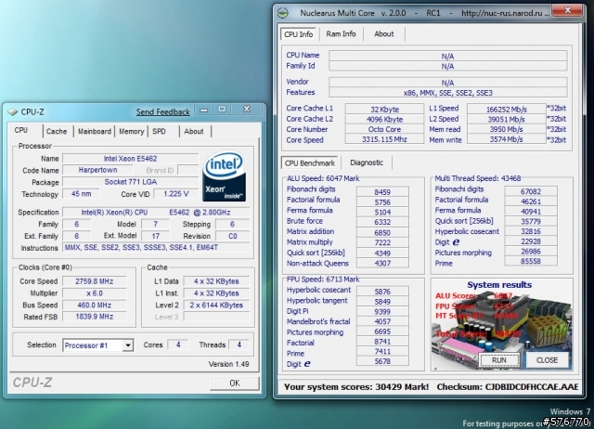
Task: Click the CPU-Z maximize button
Action: [222, 110]
